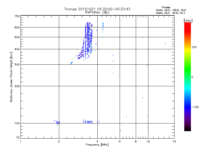Click the y-axis tick label '500'
The image size is (205, 154).
click(17, 37)
